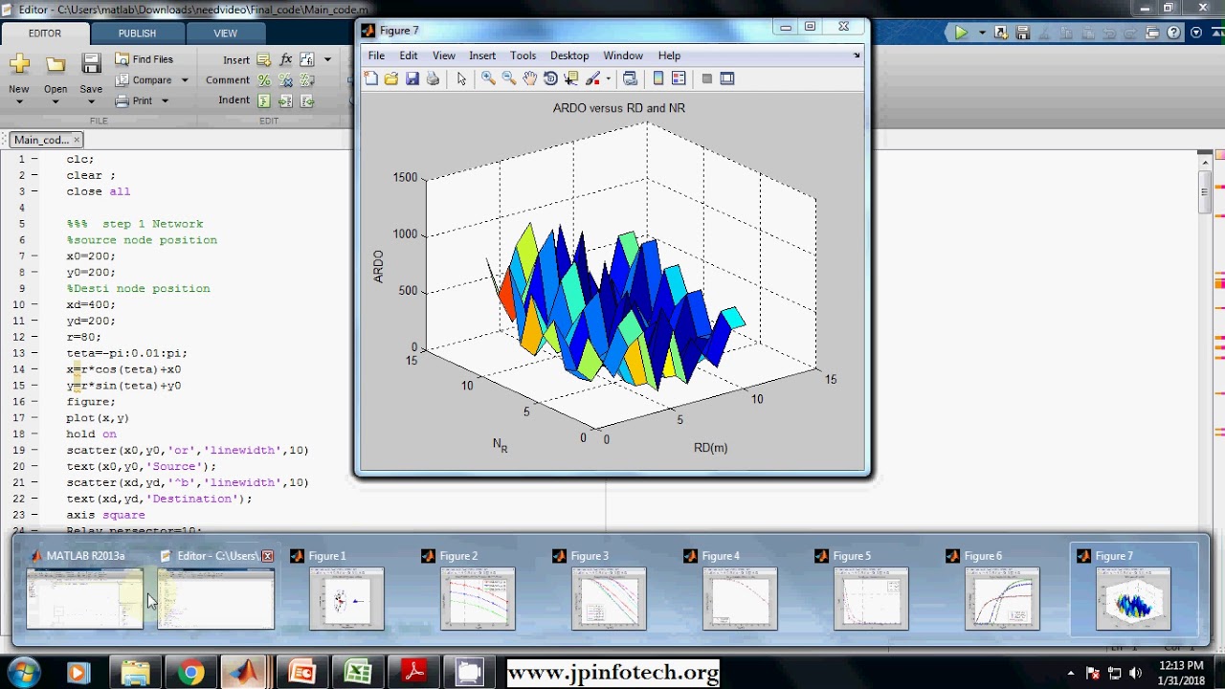The image size is (1225, 689).
Task: Click Insert Section icon in EDIT group
Action: [264, 59]
